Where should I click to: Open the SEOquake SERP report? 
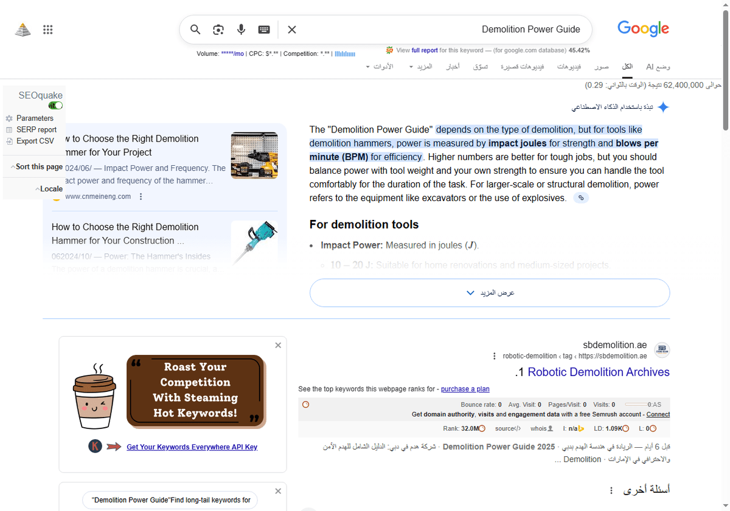[x=37, y=129]
